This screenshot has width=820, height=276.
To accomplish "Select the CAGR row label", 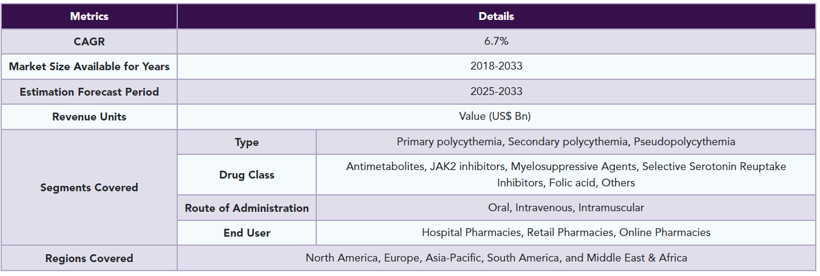I will [x=89, y=41].
